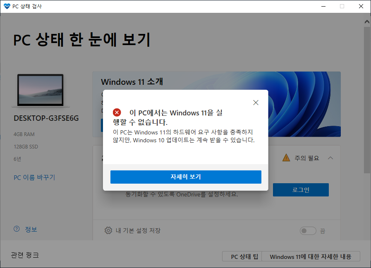Click the vertical scrollbar thumb
This screenshot has height=268, width=371.
coord(367,100)
